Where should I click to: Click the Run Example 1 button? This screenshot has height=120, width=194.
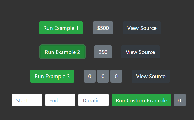[61, 28]
